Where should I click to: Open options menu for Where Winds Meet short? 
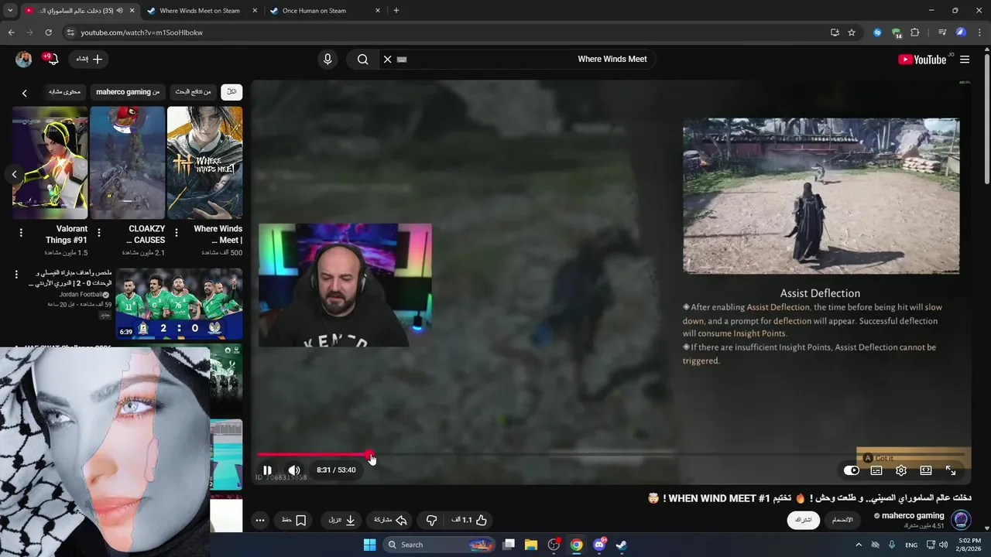tap(177, 233)
